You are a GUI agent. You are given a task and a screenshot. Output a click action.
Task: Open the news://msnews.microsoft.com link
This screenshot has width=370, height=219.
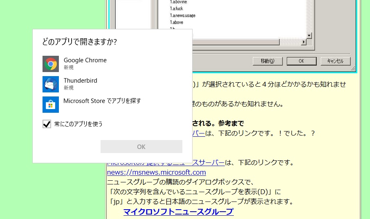click(x=156, y=172)
